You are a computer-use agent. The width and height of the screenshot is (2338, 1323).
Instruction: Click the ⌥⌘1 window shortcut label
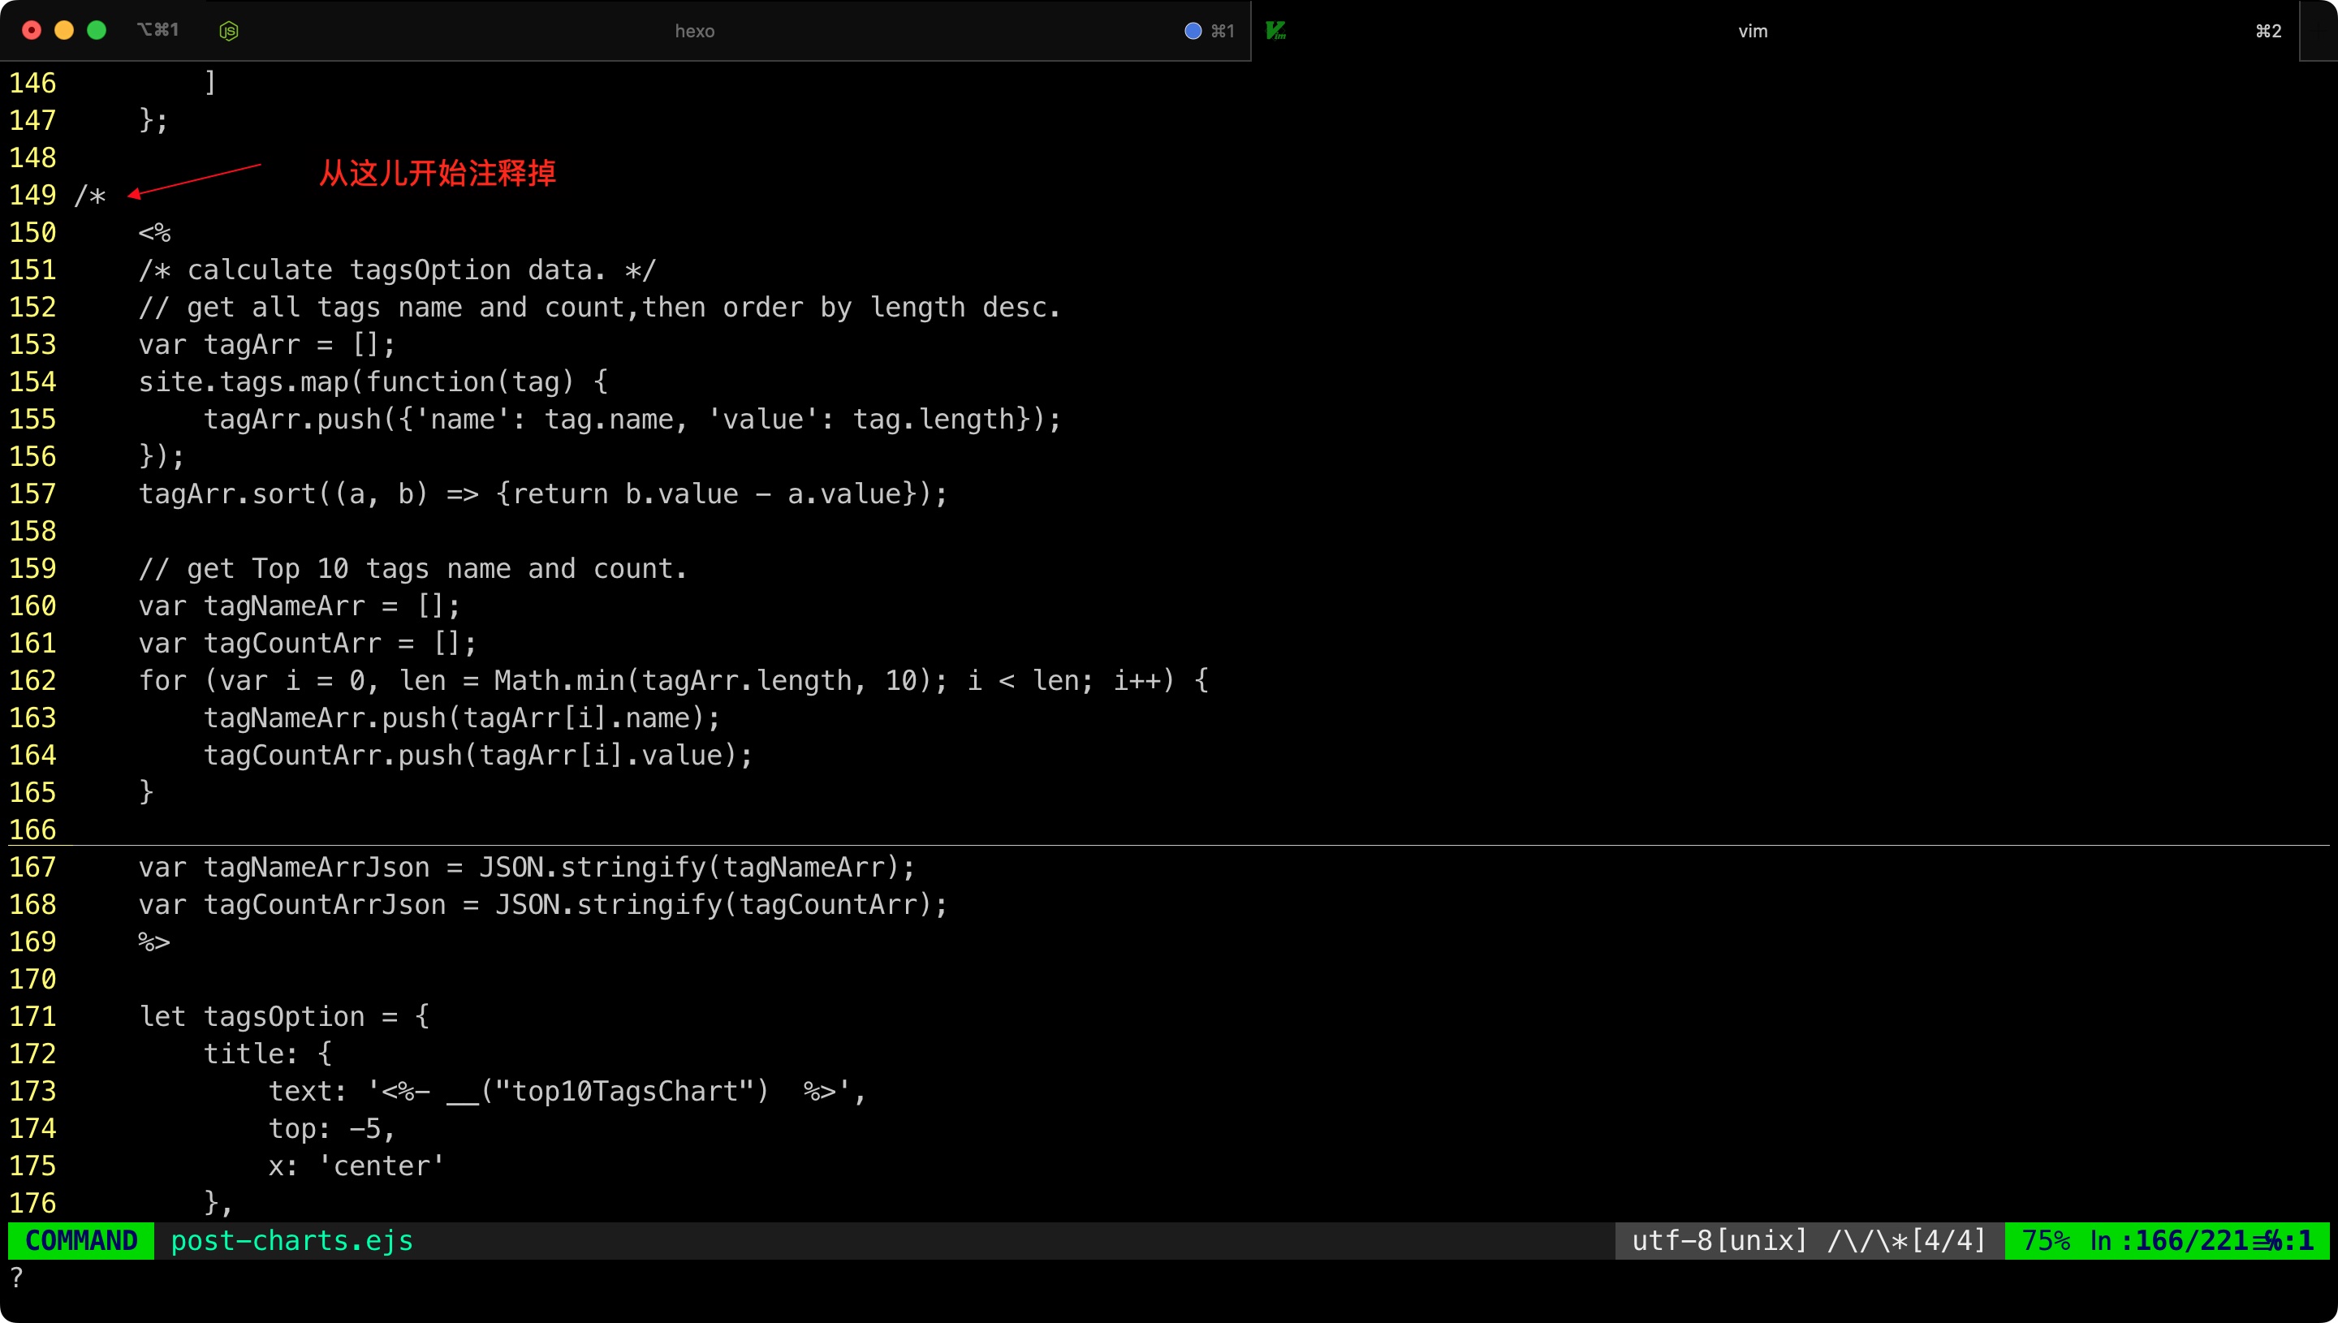(x=157, y=31)
